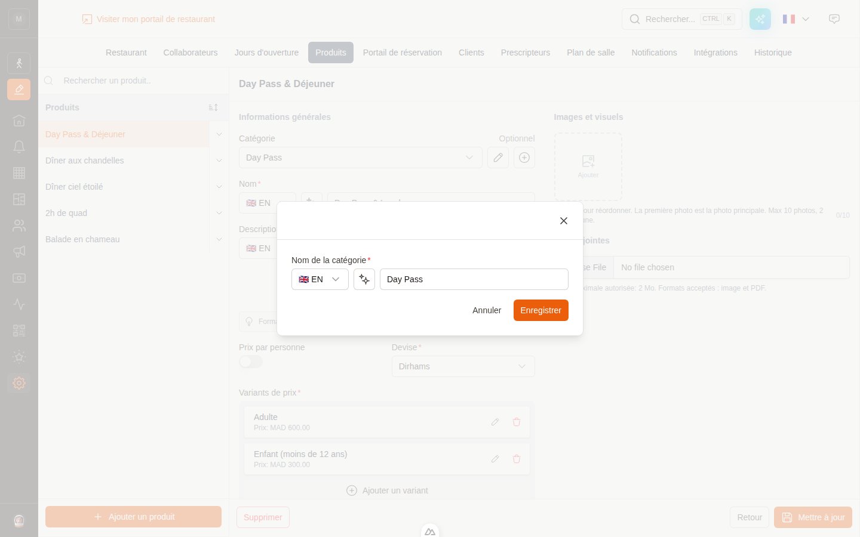860x537 pixels.
Task: Click the pencil edit category icon
Action: [498, 158]
